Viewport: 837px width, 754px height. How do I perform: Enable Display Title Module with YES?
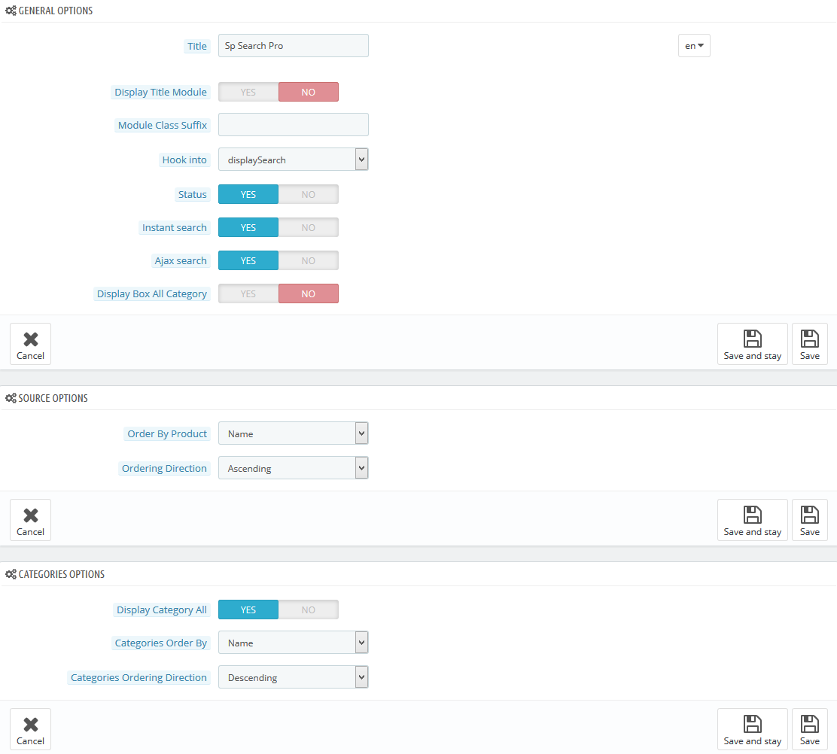click(x=248, y=92)
